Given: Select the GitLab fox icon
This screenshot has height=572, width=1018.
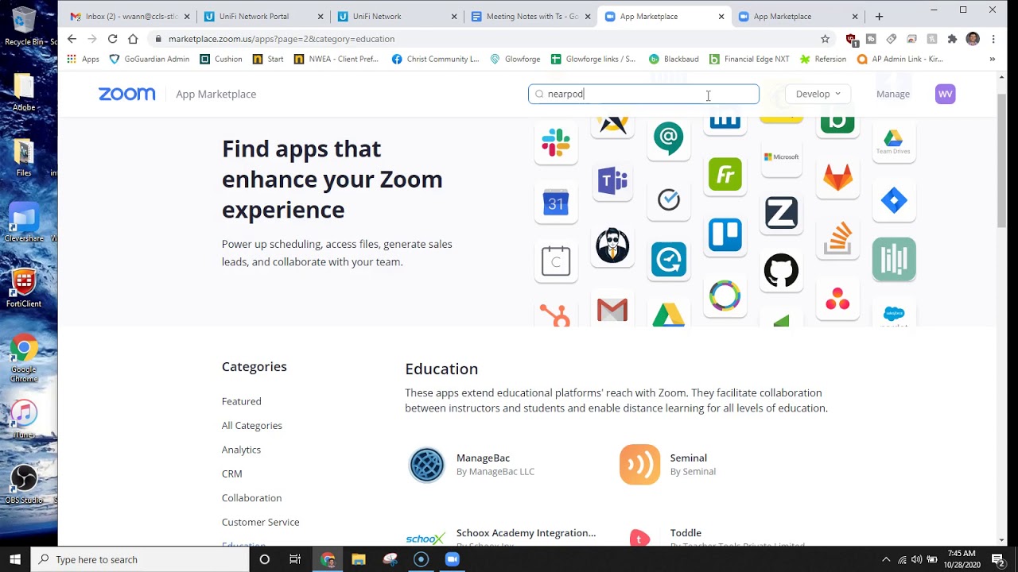Looking at the screenshot, I should [837, 176].
